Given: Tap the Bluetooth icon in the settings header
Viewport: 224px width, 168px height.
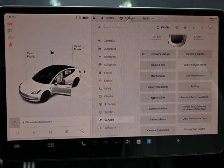Looking at the screenshot, I should click(202, 28).
